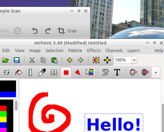
Task: Click the 100% zoom input field
Action: coord(123,60)
